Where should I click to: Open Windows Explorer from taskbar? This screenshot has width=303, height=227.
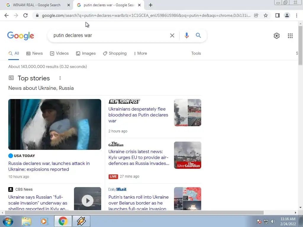click(x=26, y=221)
